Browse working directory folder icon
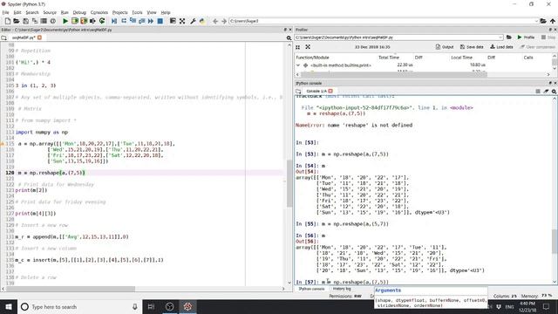 tap(543, 21)
